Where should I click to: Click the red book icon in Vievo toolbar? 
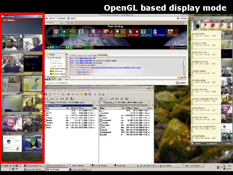coord(213,26)
